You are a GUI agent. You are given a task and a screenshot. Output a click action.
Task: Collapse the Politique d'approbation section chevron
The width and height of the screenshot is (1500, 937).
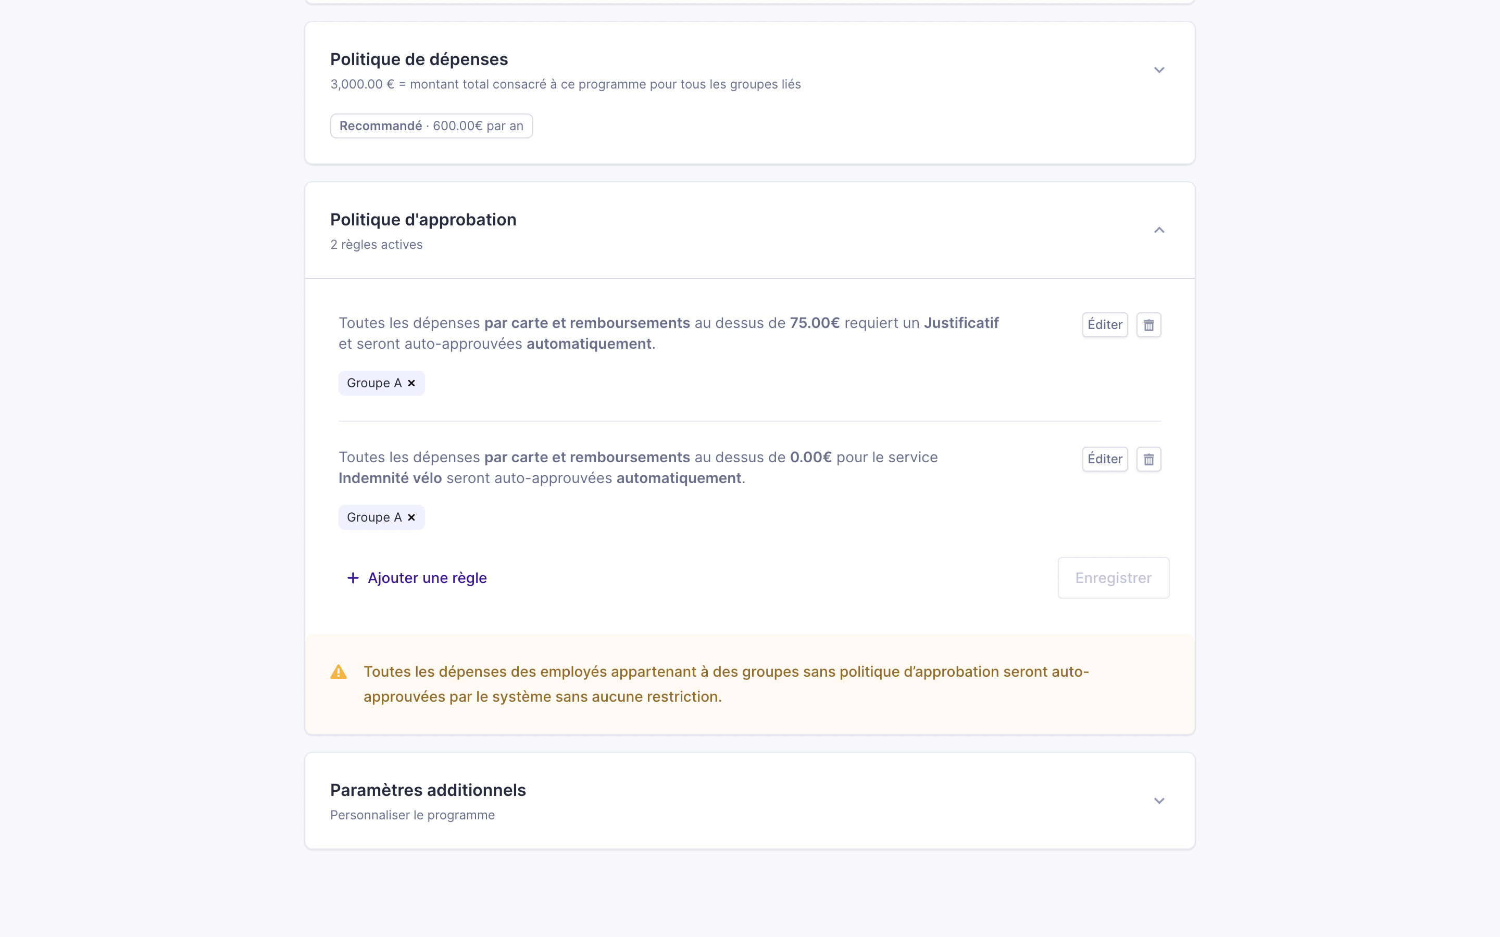coord(1159,231)
